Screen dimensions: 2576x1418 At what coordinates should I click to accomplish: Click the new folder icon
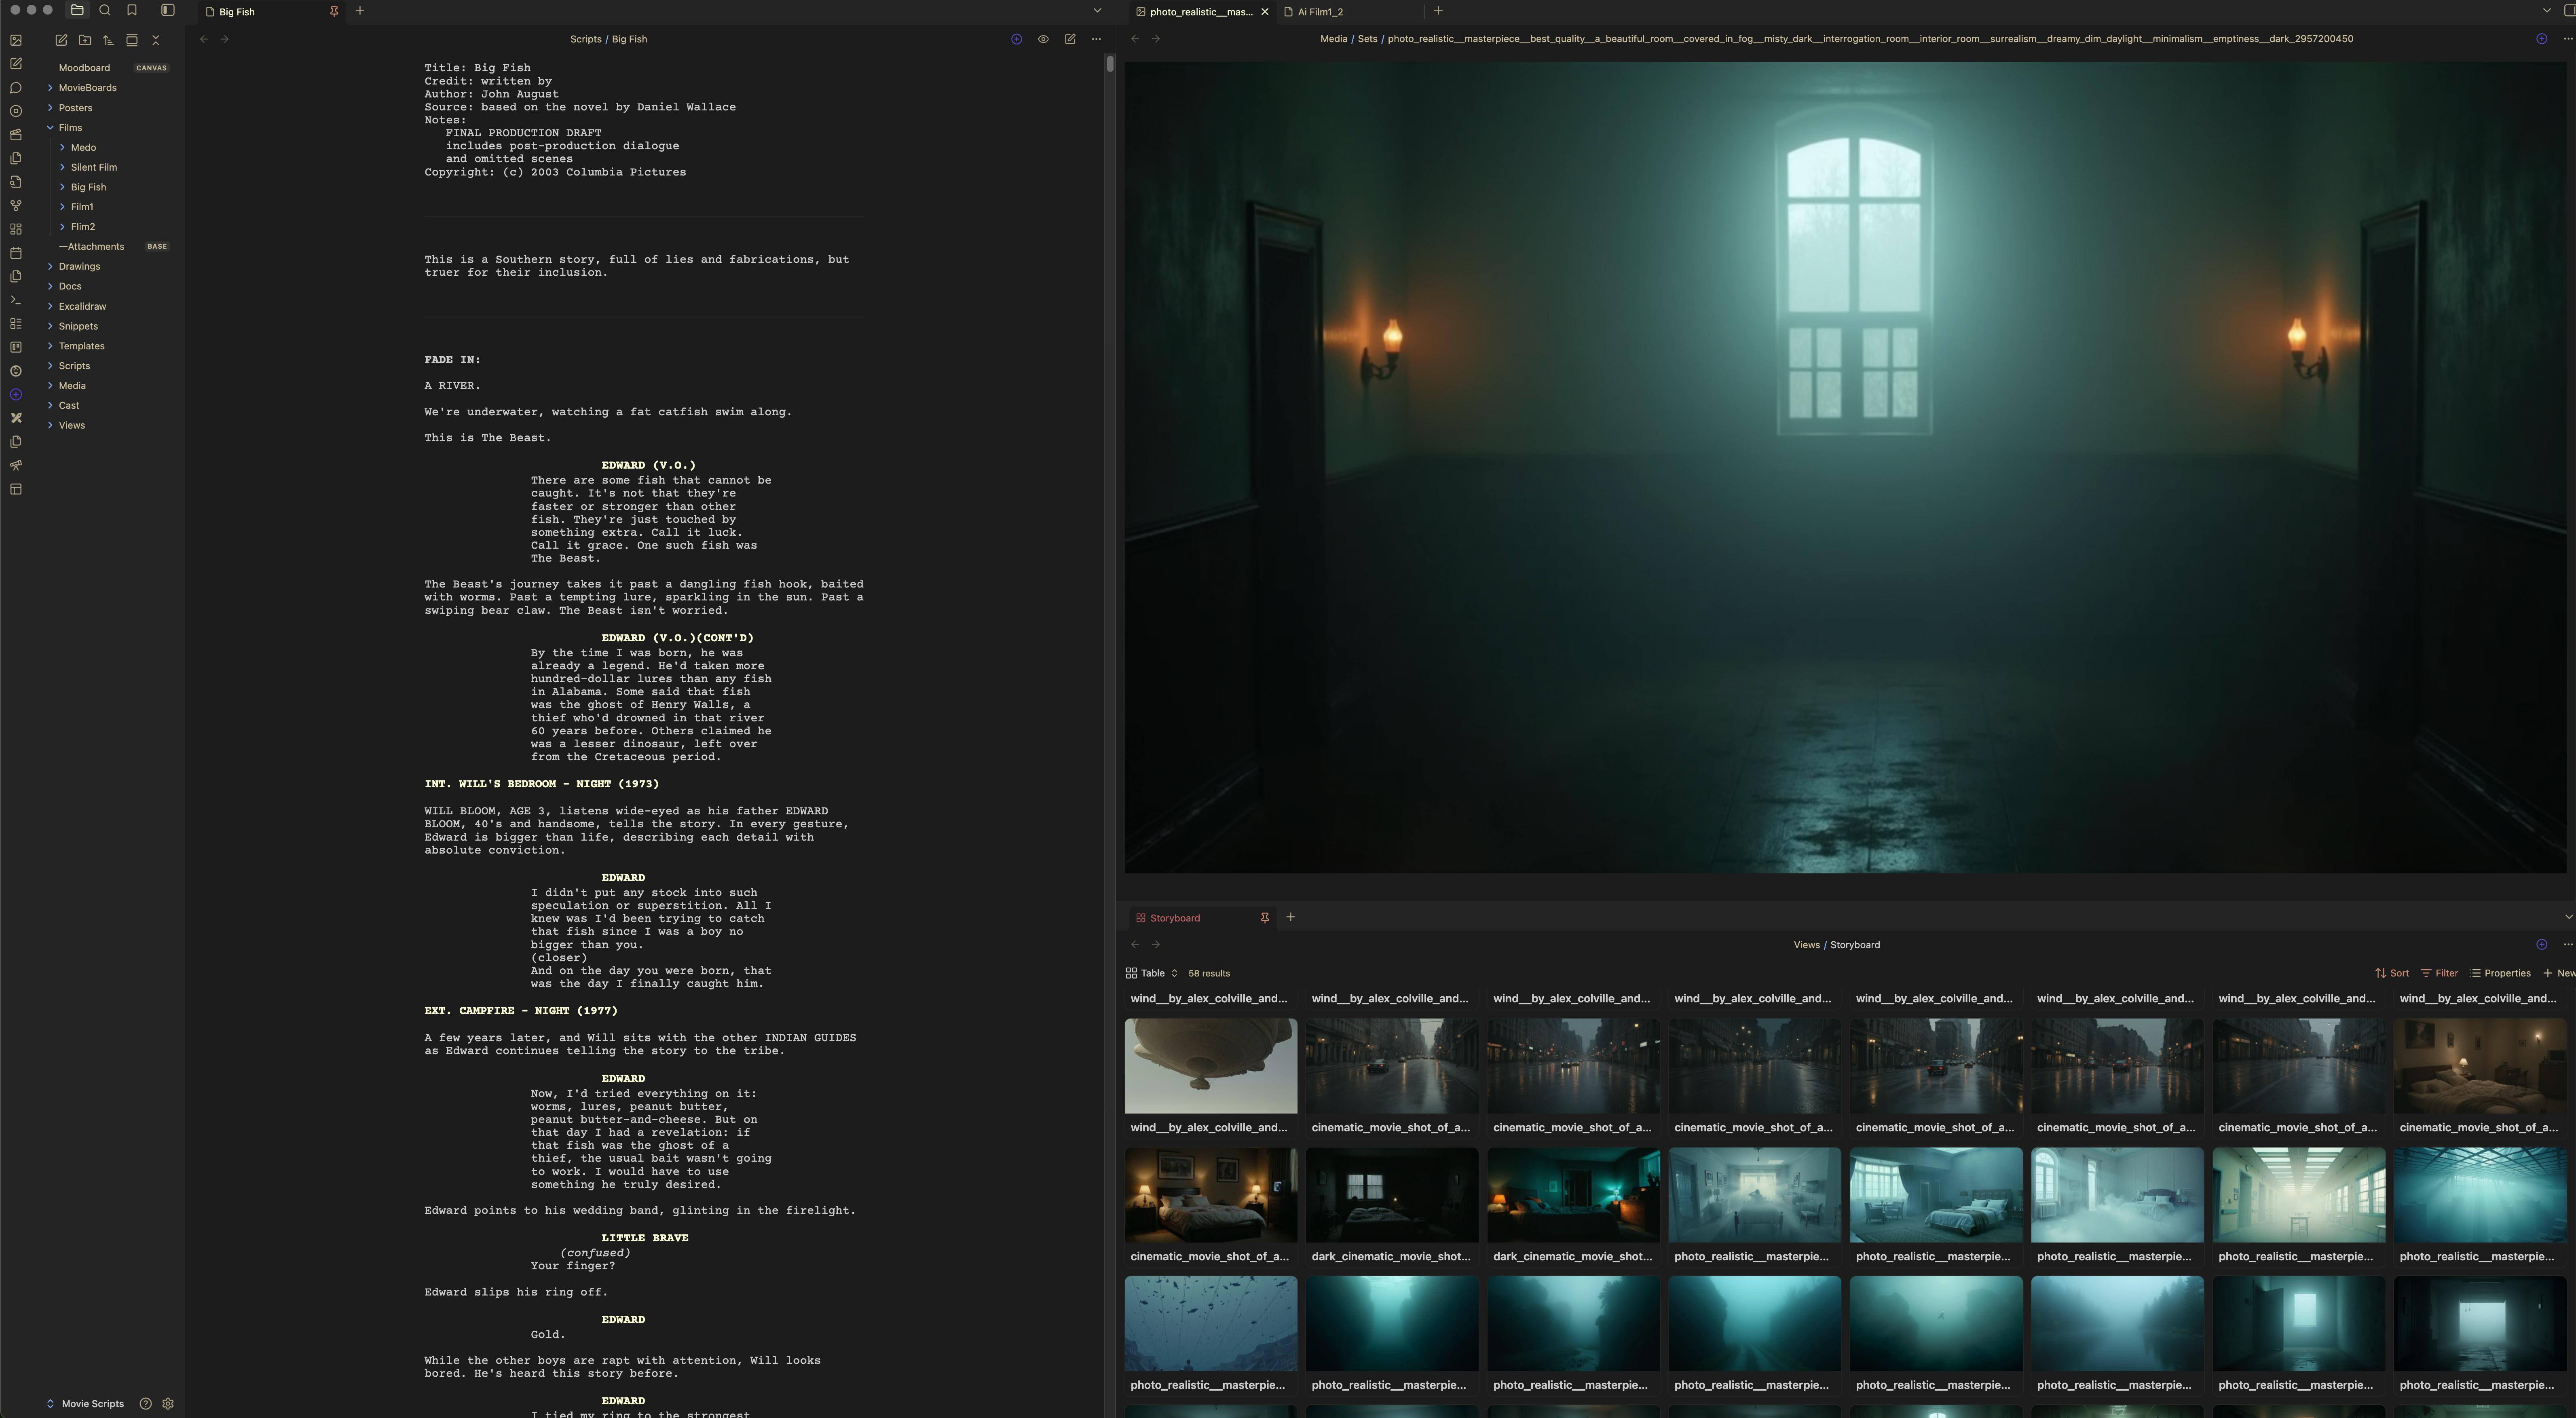(85, 40)
